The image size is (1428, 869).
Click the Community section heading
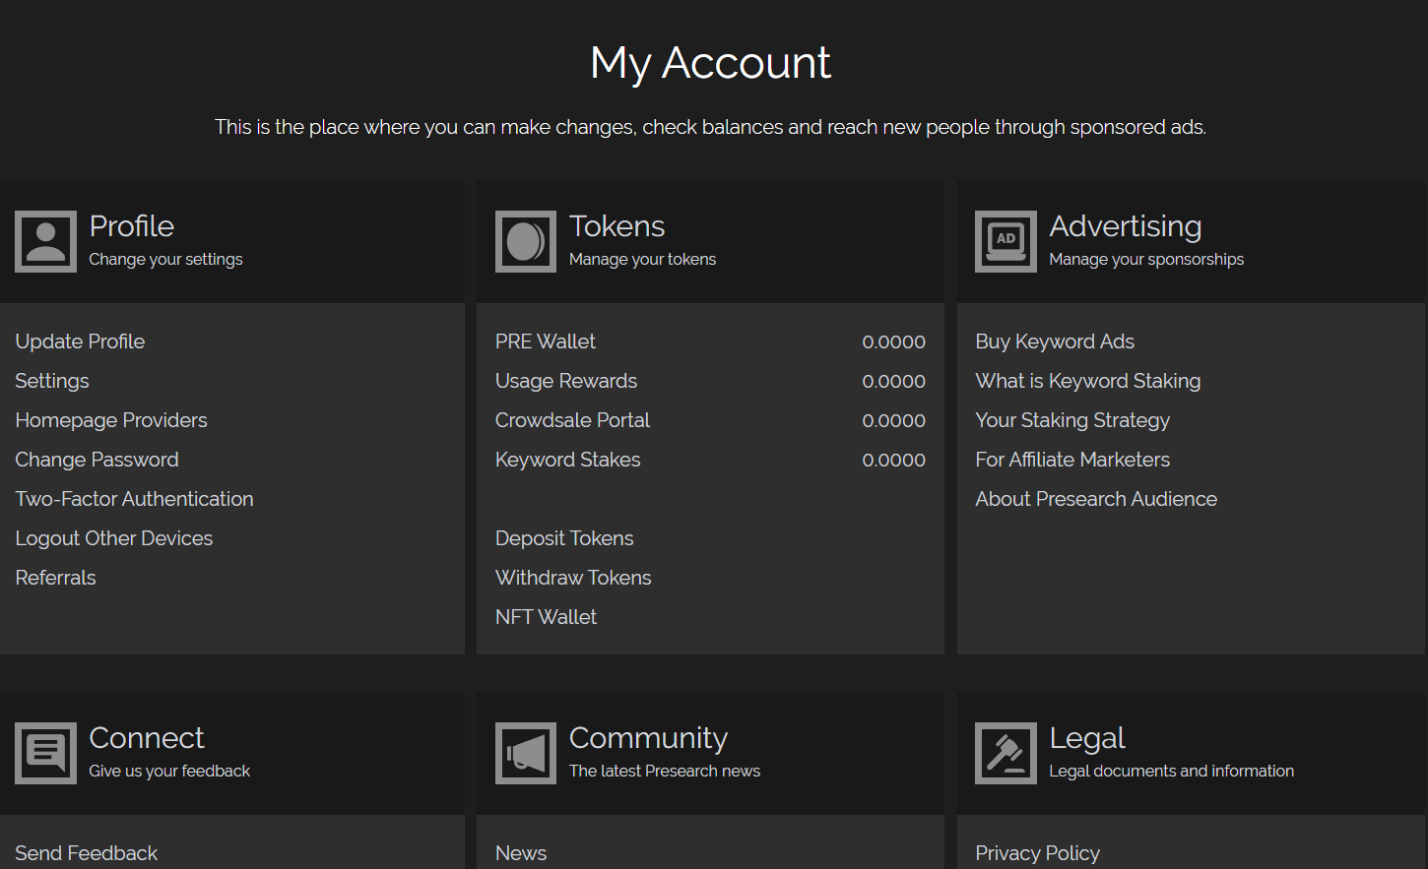(x=648, y=739)
